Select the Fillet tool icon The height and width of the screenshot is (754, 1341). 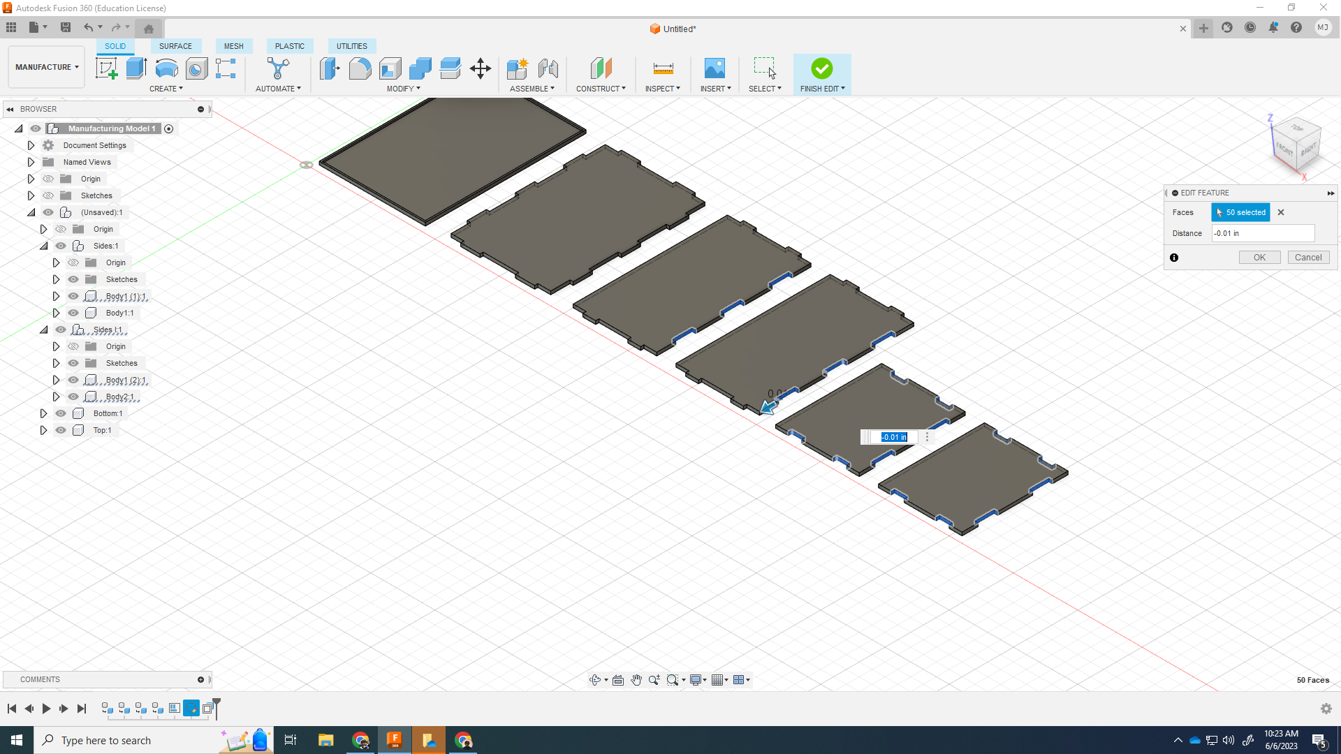tap(360, 68)
